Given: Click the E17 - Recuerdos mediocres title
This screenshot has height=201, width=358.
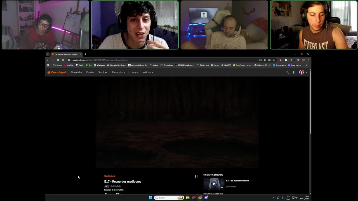Looking at the screenshot, I should 123,181.
